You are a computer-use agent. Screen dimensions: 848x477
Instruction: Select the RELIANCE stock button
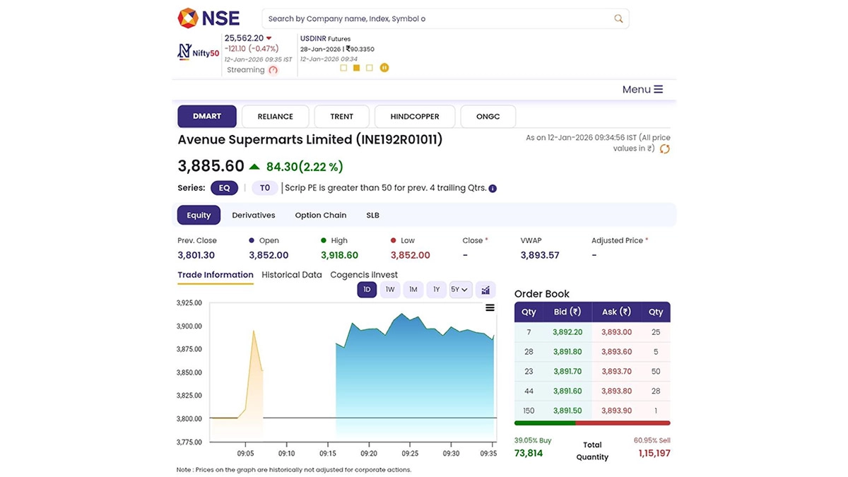pyautogui.click(x=275, y=117)
